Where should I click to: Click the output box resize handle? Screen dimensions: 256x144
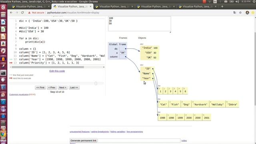tap(170, 32)
